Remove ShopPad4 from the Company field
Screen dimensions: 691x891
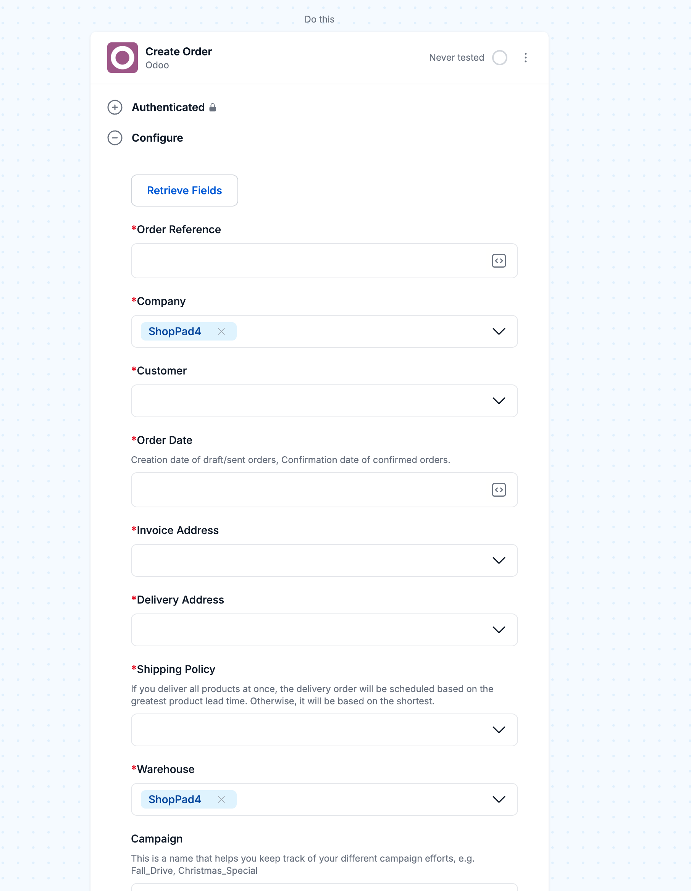point(221,331)
